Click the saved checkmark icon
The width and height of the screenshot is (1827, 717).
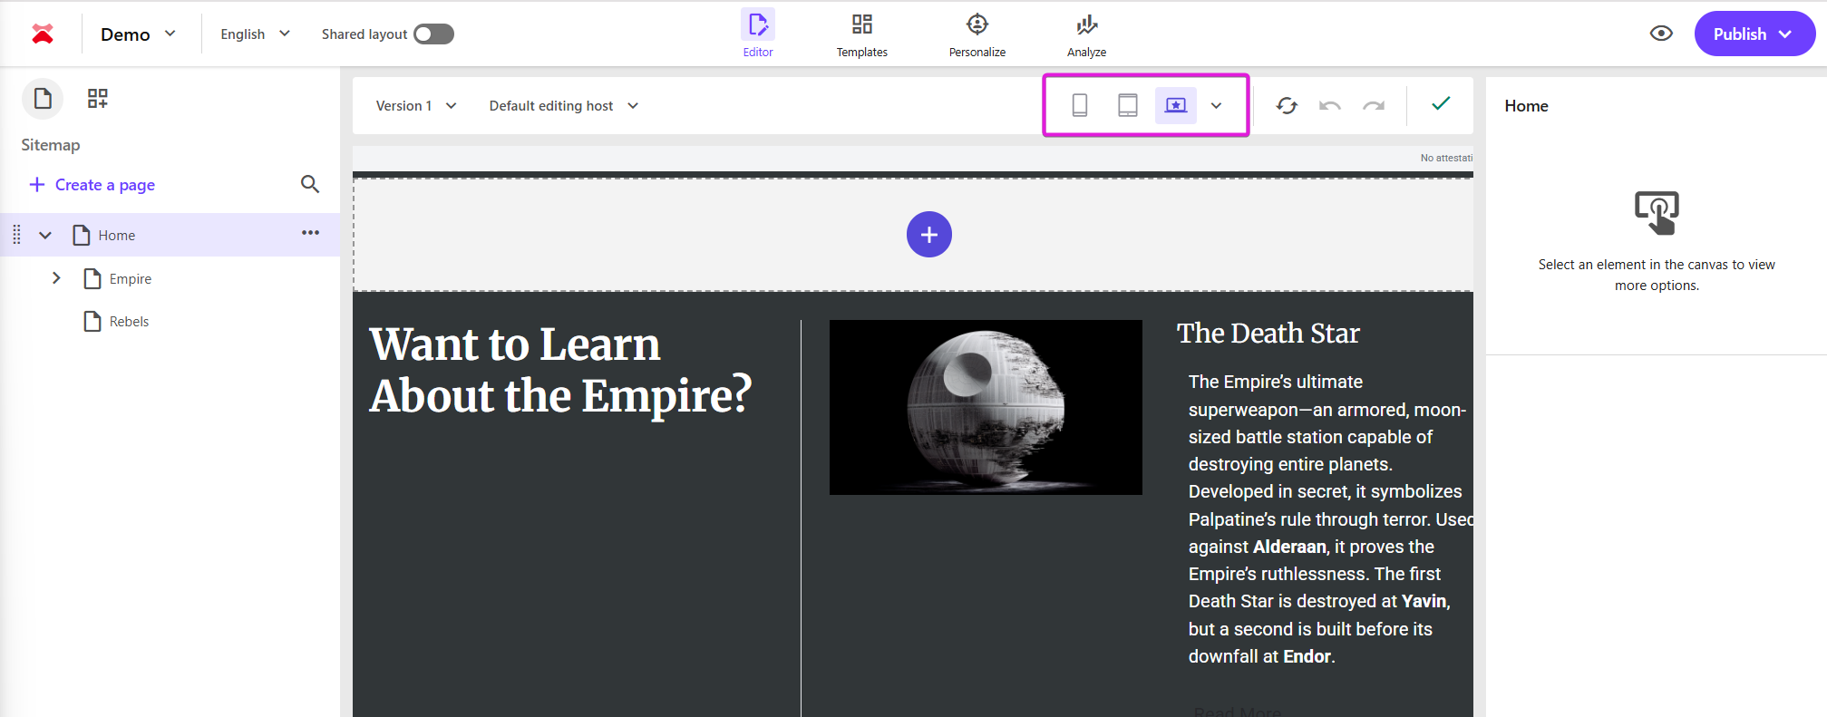click(x=1441, y=104)
